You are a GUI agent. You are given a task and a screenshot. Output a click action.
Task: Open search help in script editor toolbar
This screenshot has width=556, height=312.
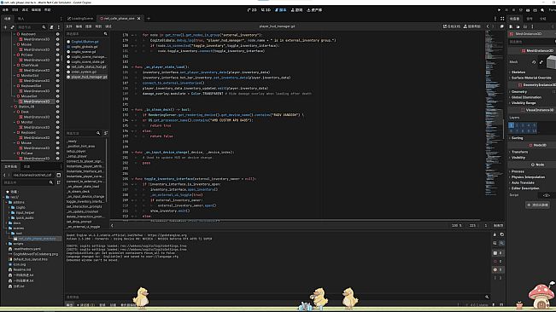click(x=472, y=26)
